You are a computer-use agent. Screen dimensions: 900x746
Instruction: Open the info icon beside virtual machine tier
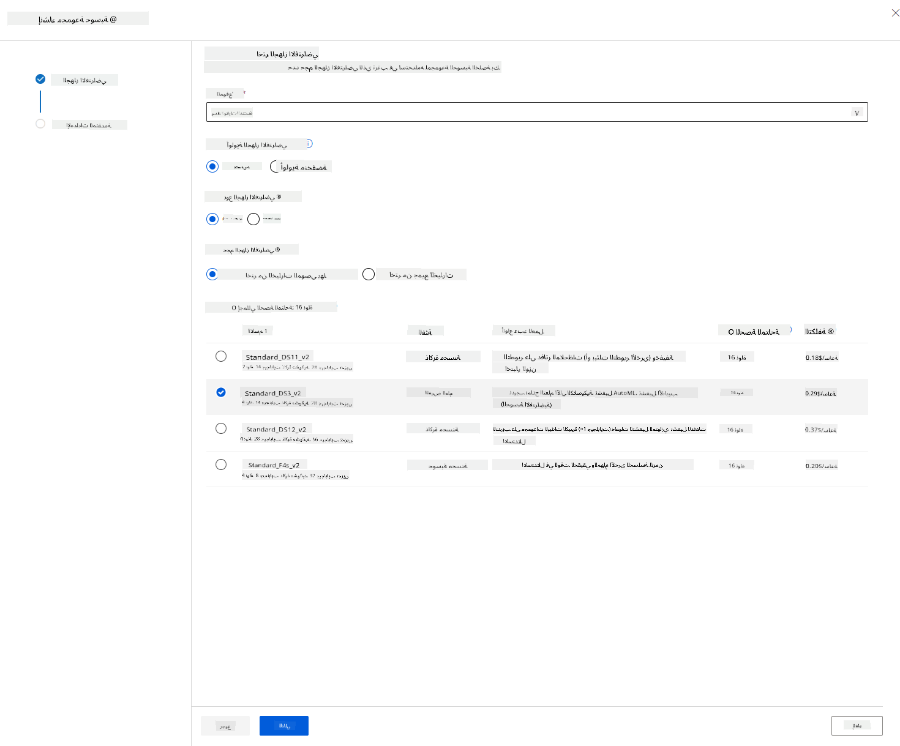(x=309, y=143)
